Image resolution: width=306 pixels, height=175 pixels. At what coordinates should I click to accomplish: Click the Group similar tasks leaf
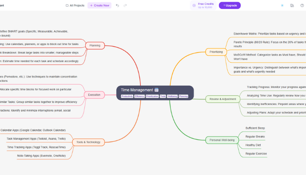[38, 102]
